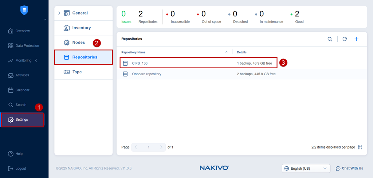Click the Repositories total count

coord(148,17)
